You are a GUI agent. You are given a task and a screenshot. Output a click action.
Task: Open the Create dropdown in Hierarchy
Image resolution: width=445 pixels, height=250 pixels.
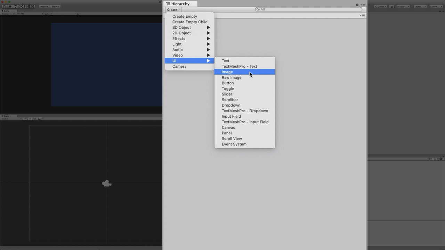point(173,9)
